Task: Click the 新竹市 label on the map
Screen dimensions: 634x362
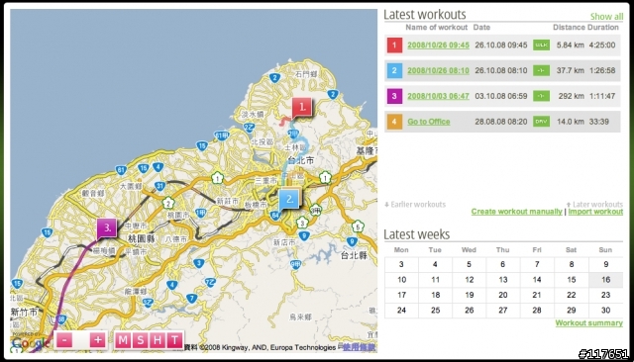Action: [24, 312]
